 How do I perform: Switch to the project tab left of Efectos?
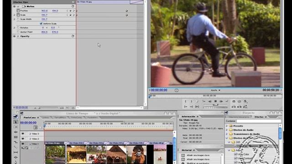[x=239, y=117]
